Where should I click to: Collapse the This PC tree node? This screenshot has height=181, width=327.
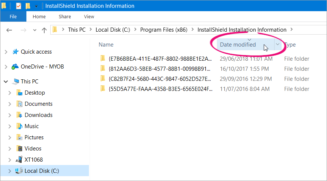6,82
